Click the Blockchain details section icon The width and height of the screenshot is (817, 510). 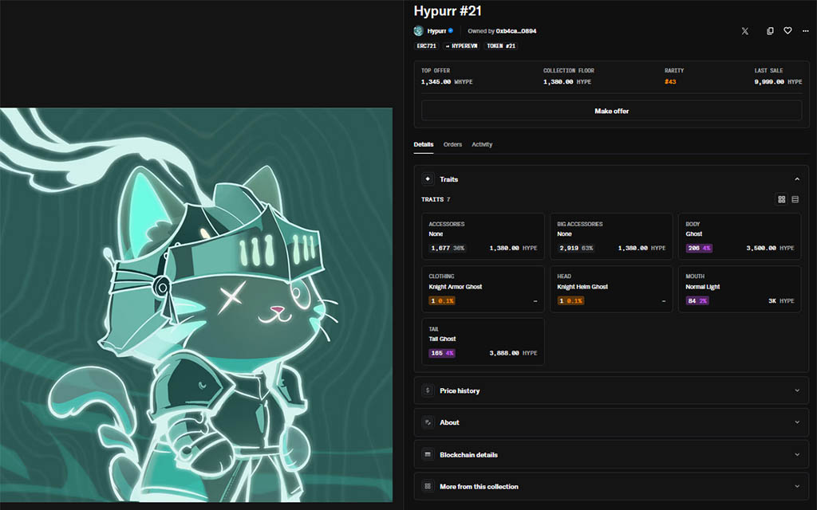point(428,455)
